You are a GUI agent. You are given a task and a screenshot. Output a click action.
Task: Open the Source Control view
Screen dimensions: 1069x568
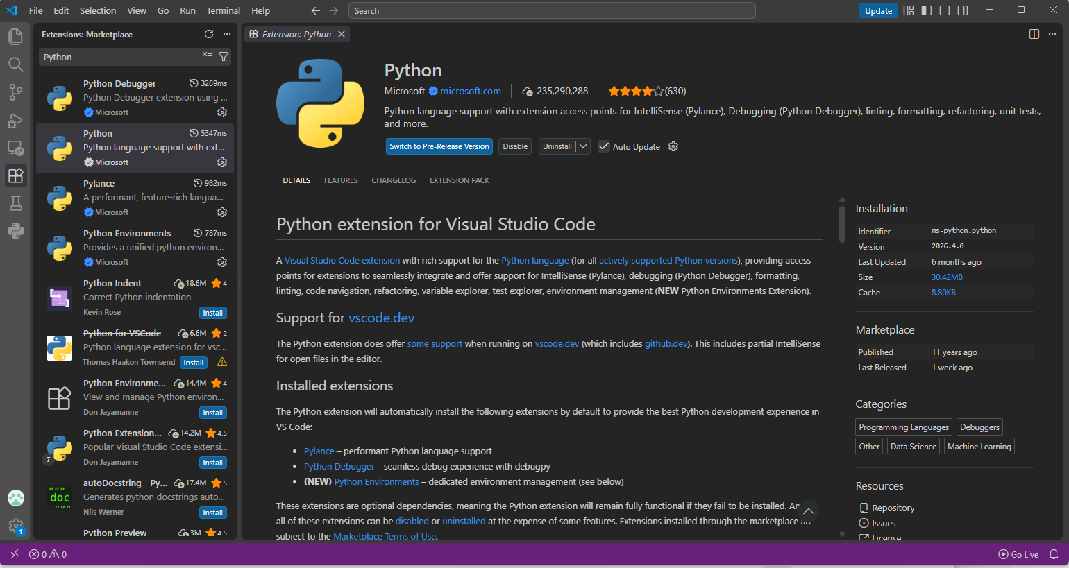click(15, 92)
